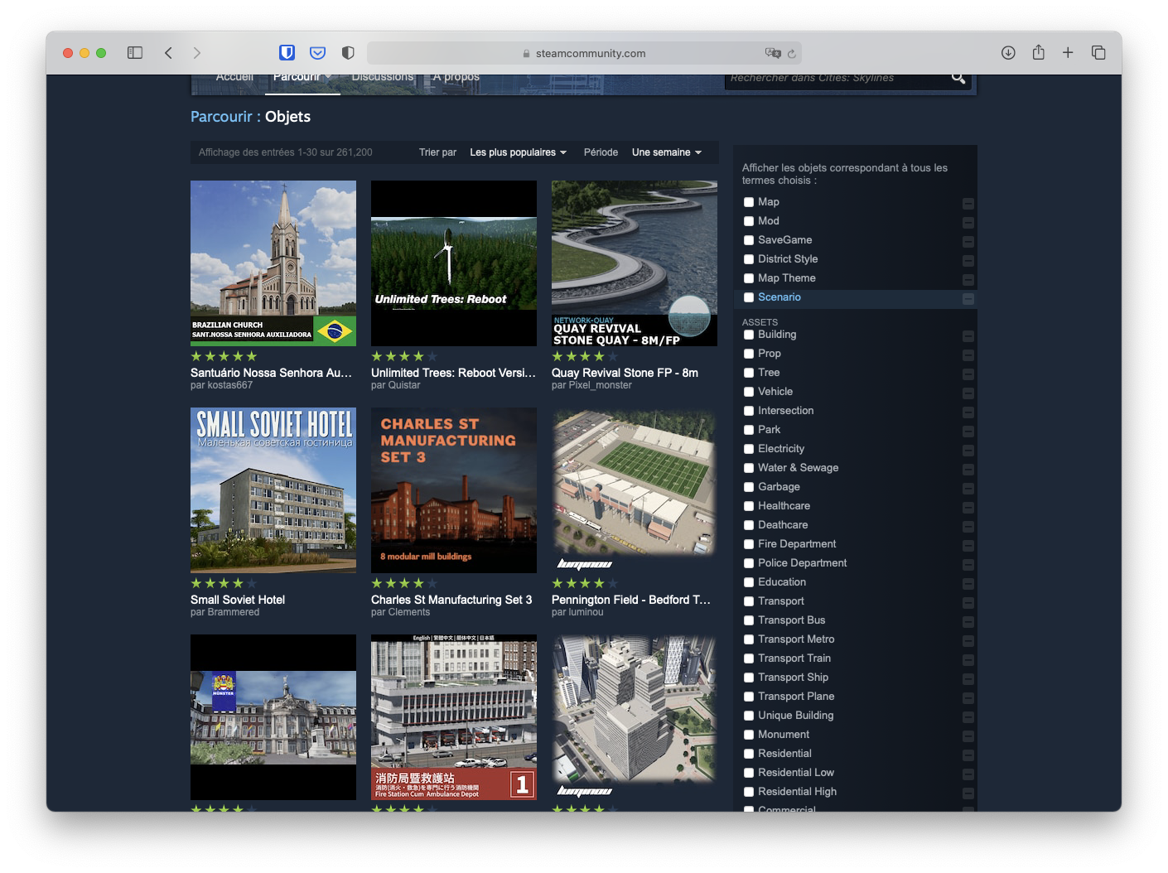Open Quay Revival Stone FP - 8m title
The height and width of the screenshot is (873, 1168).
point(625,373)
